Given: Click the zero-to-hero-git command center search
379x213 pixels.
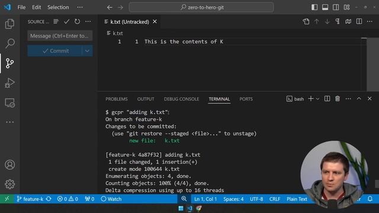Looking at the screenshot, I should [x=201, y=7].
